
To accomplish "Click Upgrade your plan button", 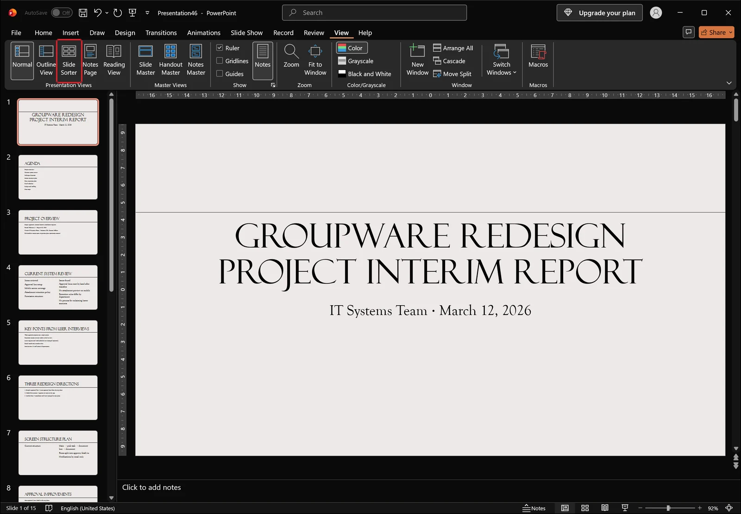I will coord(600,13).
